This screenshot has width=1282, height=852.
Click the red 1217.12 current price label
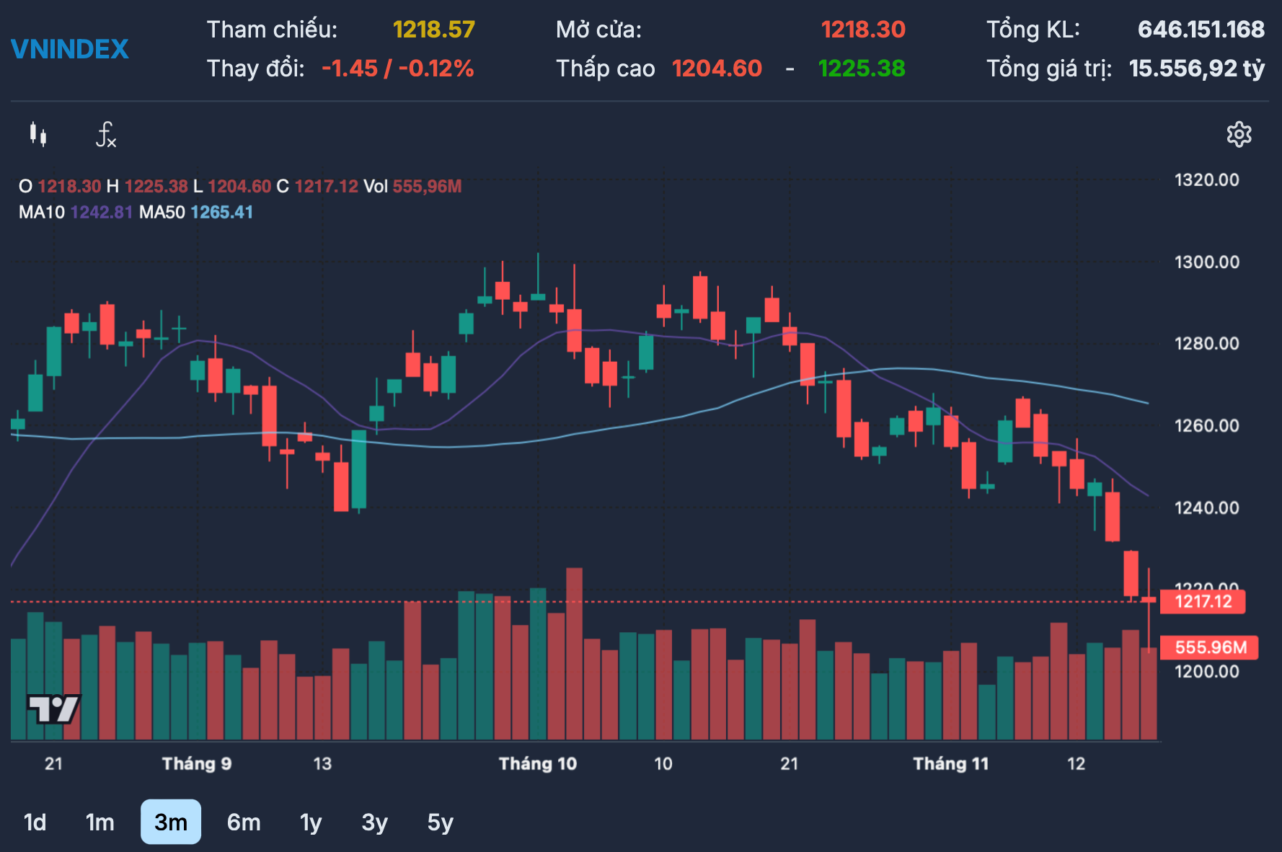1203,601
